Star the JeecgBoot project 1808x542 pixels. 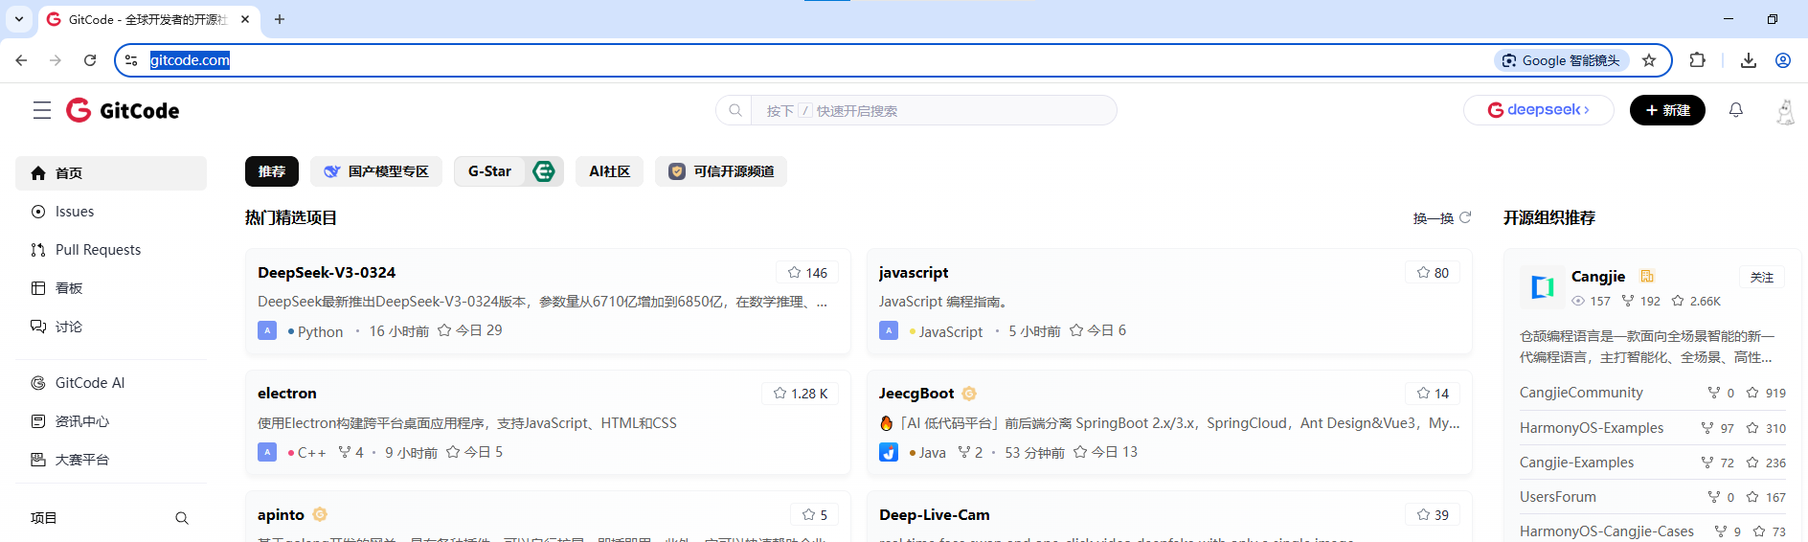pyautogui.click(x=1433, y=394)
